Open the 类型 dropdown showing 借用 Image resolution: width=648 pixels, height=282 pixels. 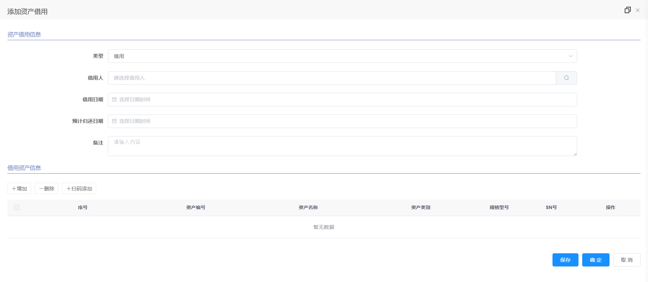342,56
